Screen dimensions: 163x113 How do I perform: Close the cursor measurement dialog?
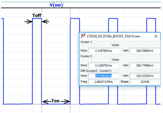(x=156, y=36)
